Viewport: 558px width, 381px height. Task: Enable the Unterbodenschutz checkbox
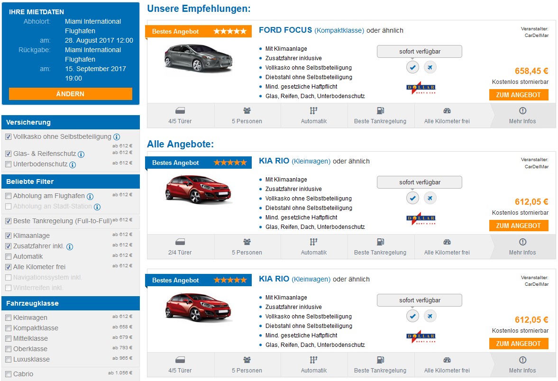(x=9, y=164)
